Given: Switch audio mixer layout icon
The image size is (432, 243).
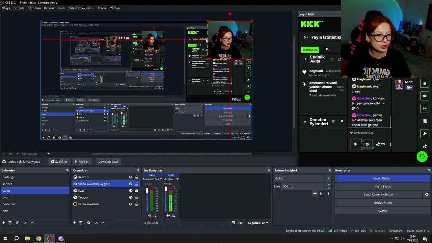Looking at the screenshot, I should [x=233, y=223].
